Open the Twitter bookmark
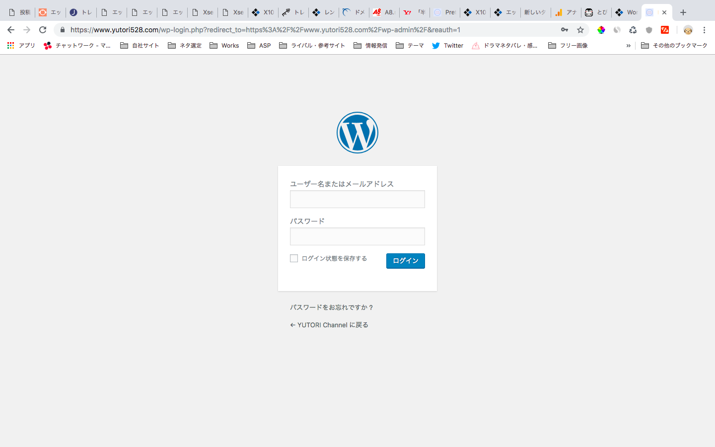This screenshot has height=447, width=715. pyautogui.click(x=448, y=46)
